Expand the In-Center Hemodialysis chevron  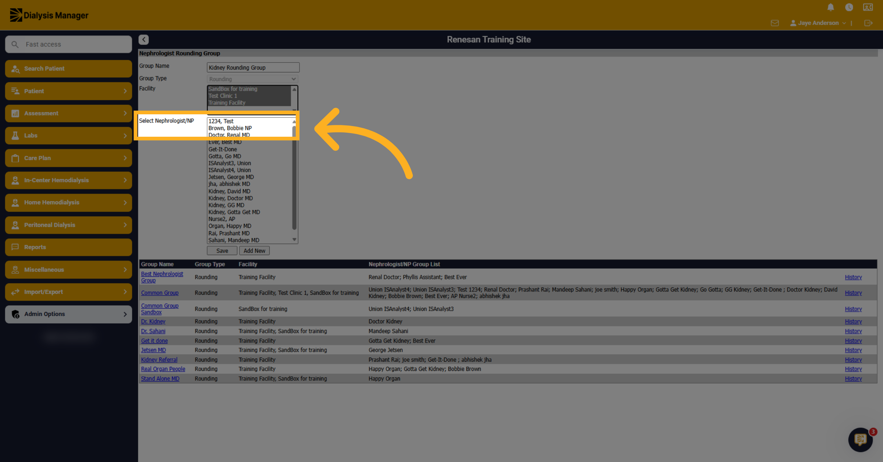125,180
